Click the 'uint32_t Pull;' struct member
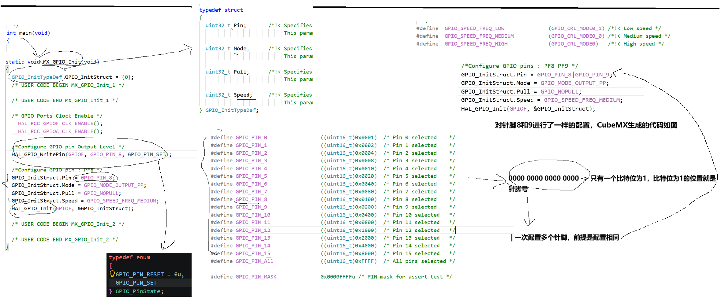 pos(227,72)
